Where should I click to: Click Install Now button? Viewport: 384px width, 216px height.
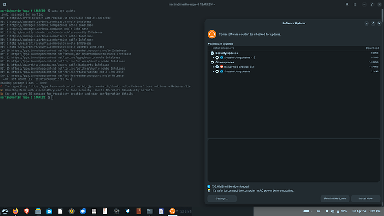pos(366,199)
